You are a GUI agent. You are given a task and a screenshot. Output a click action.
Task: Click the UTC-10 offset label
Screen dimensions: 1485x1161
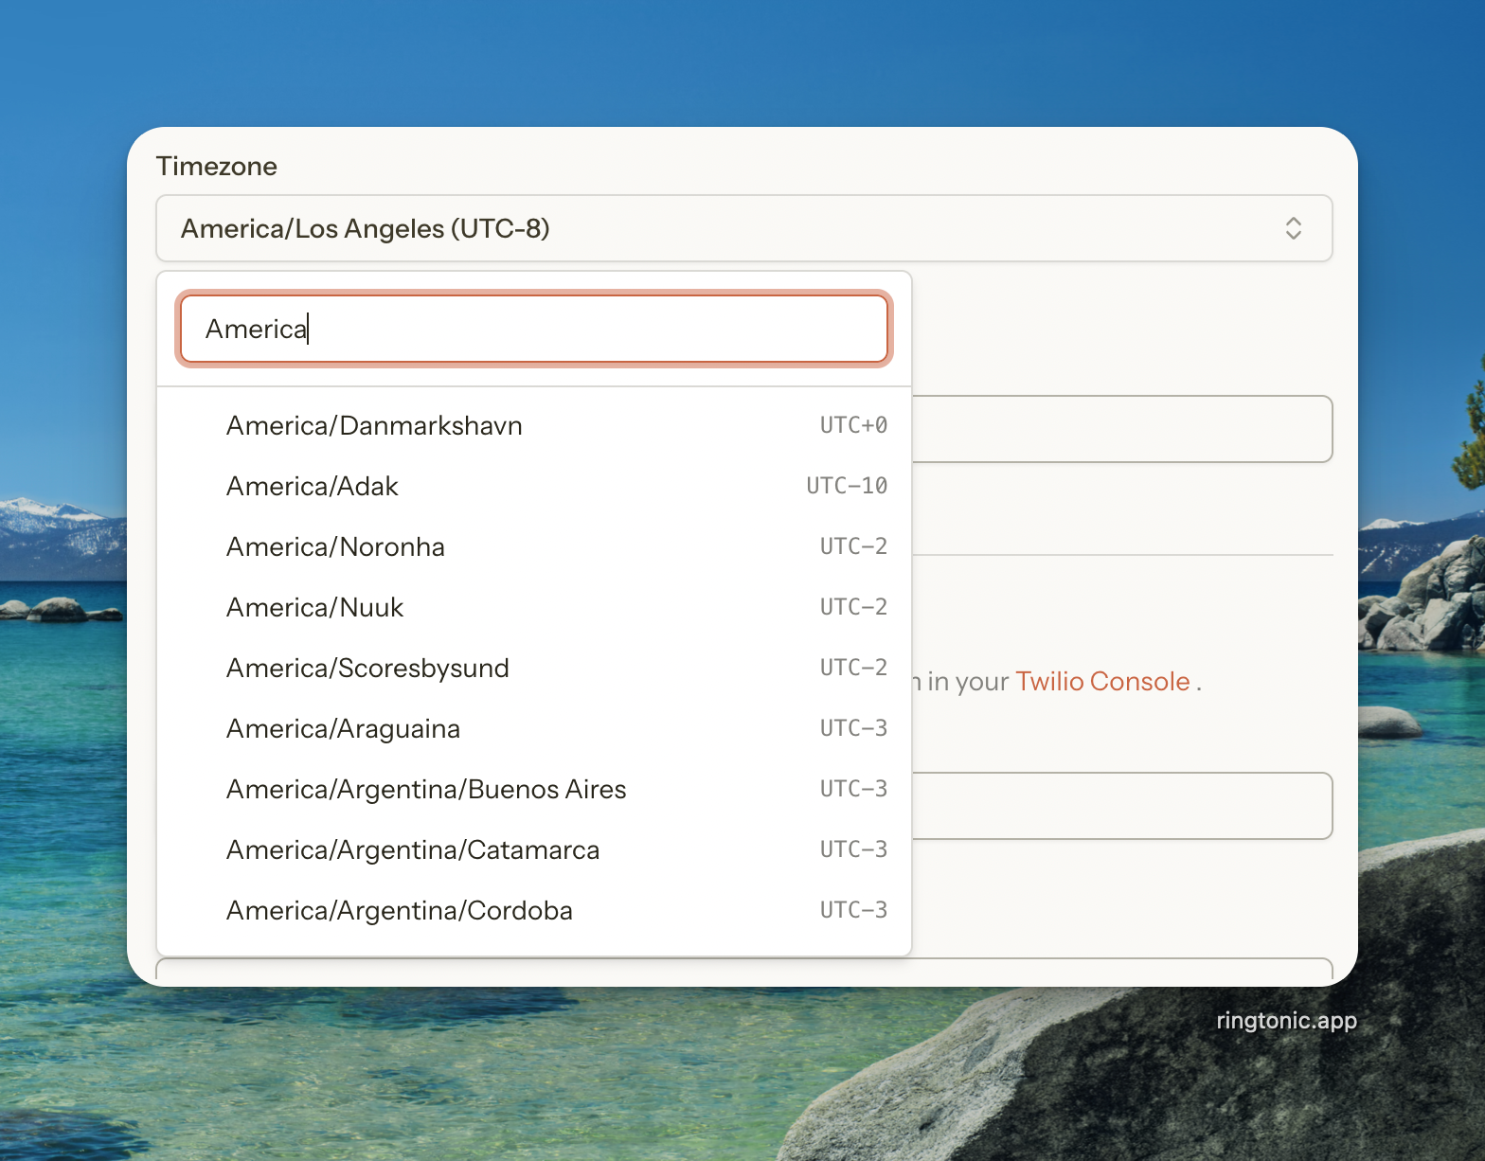point(847,486)
